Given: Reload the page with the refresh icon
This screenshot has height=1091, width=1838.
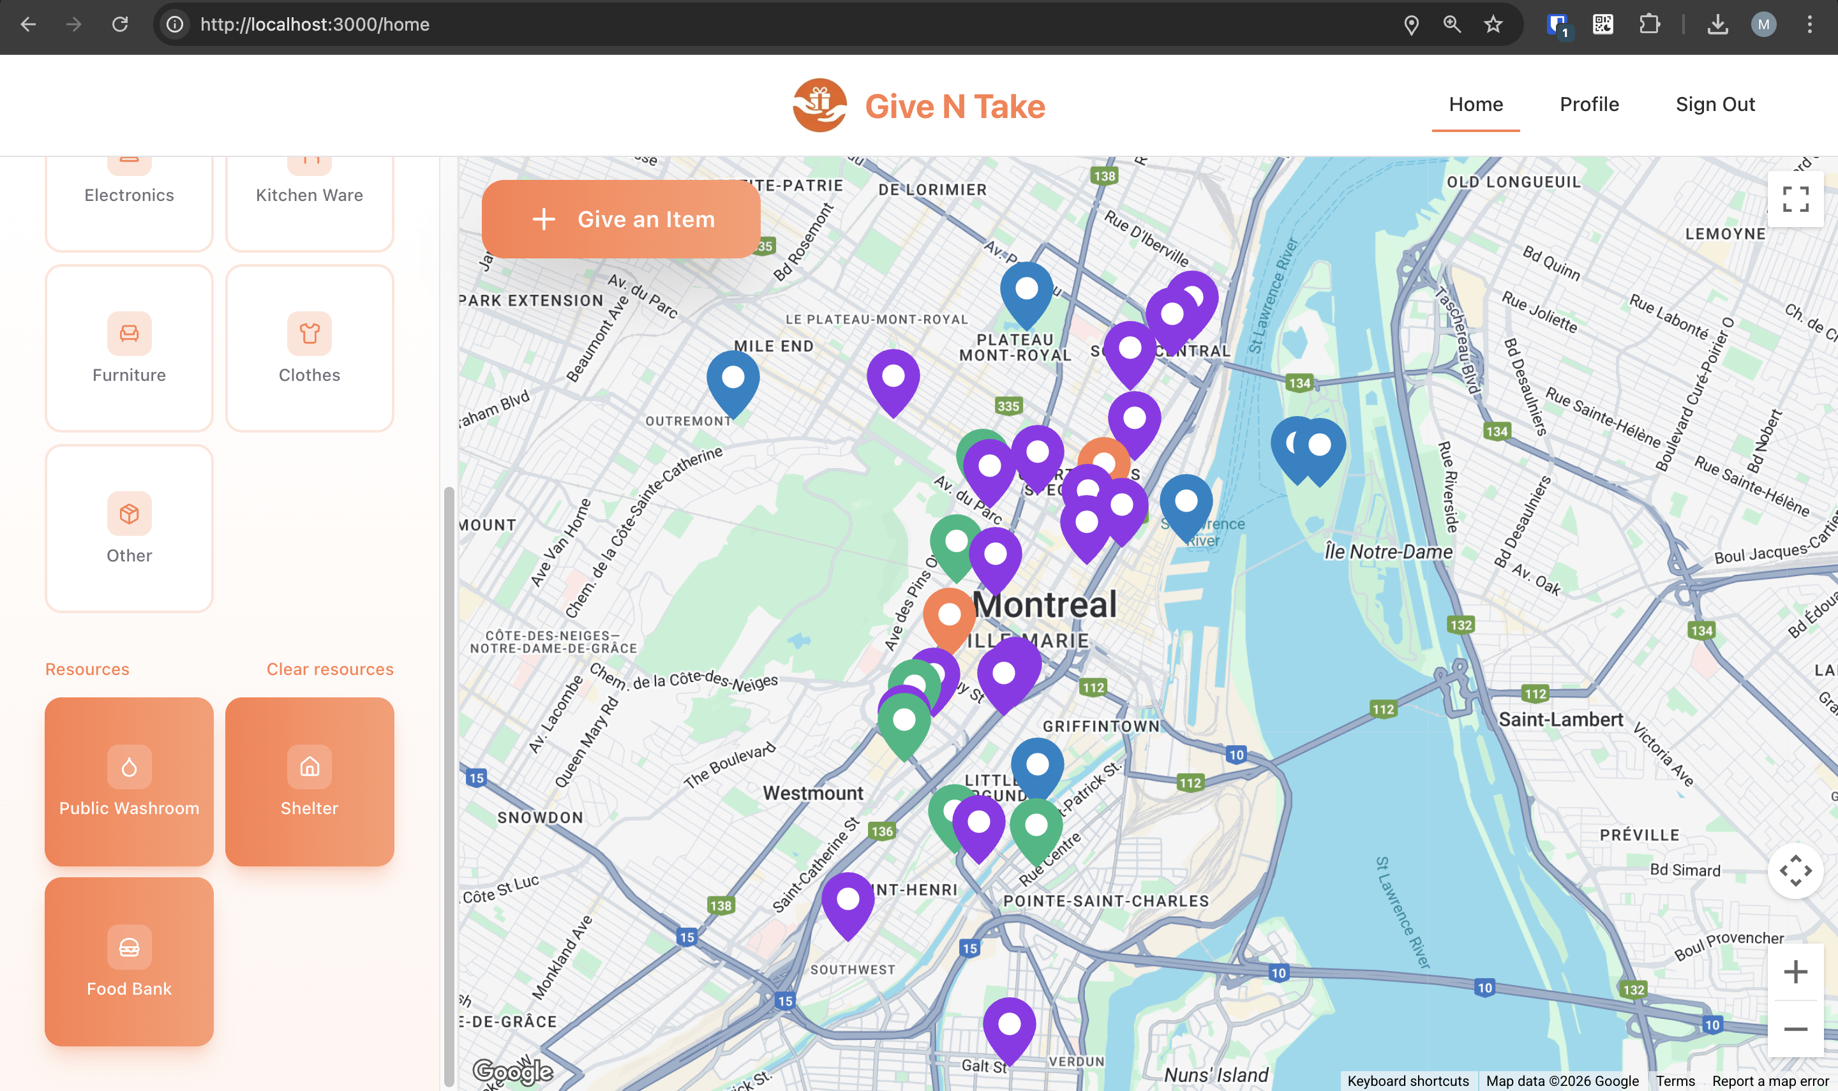Looking at the screenshot, I should click(x=120, y=25).
